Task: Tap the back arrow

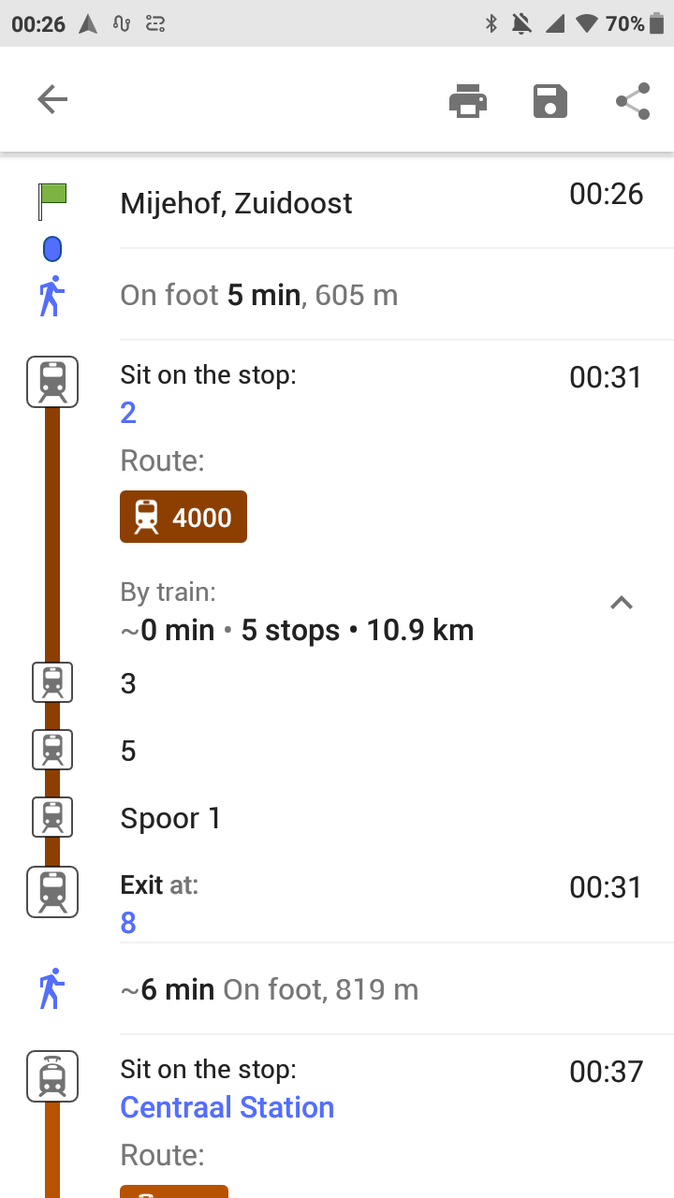Action: [52, 100]
